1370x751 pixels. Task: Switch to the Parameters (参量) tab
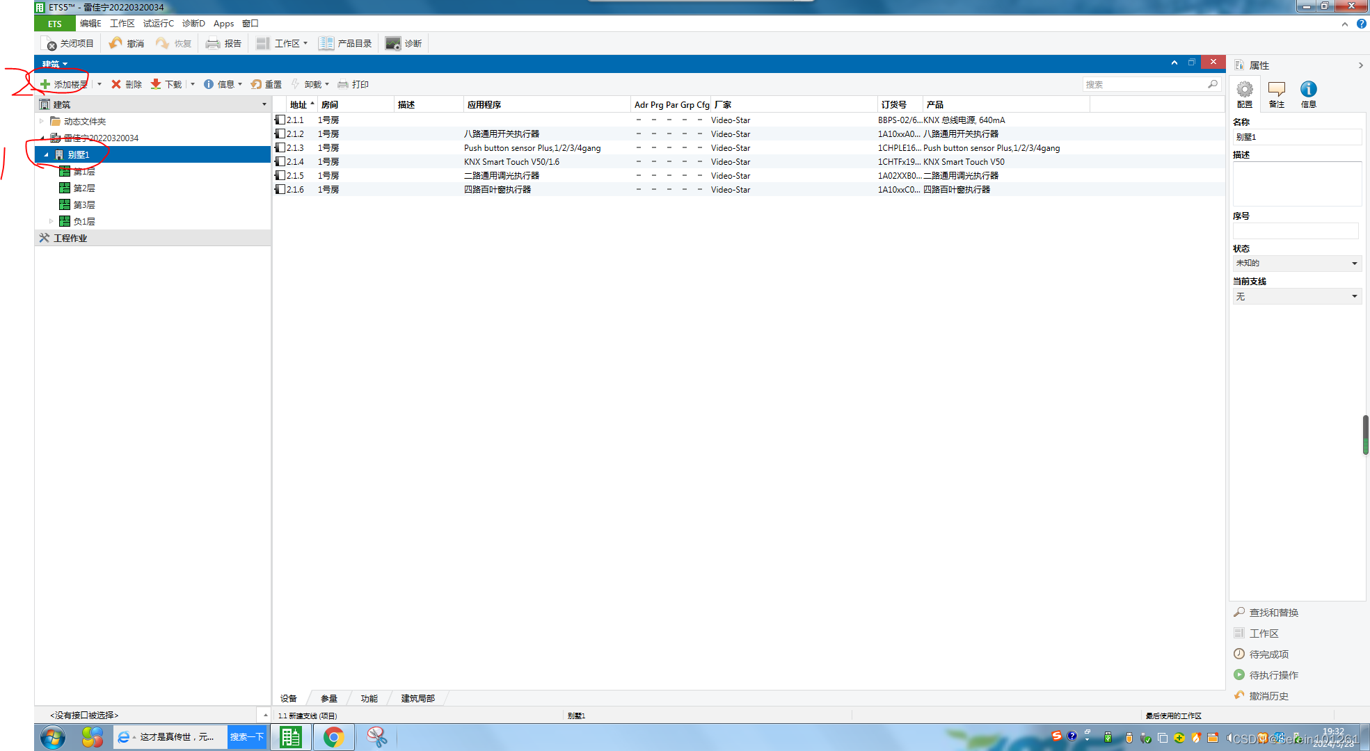click(329, 698)
